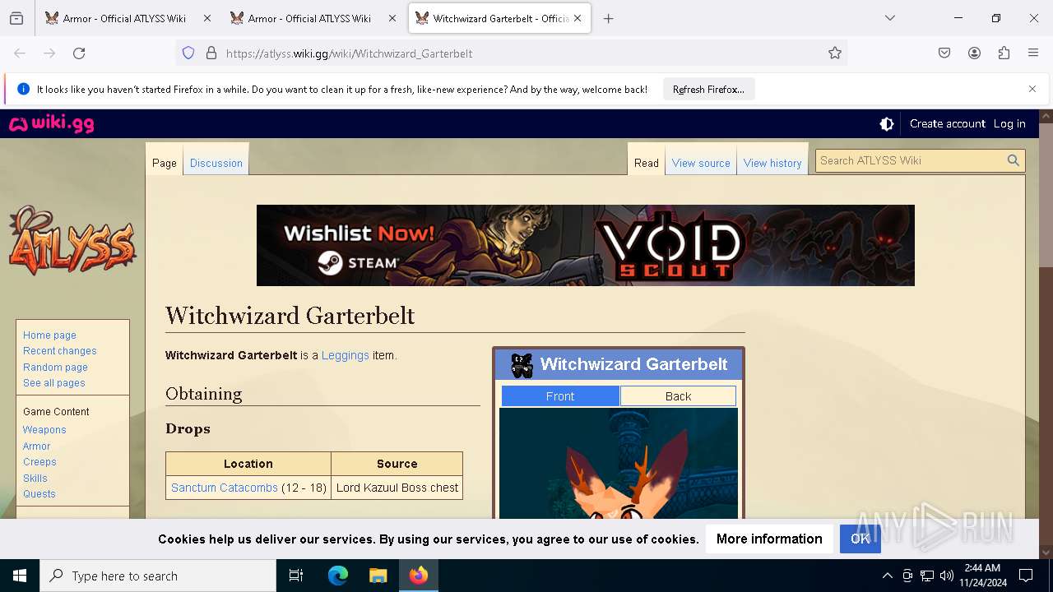The width and height of the screenshot is (1053, 592).
Task: Close the first Armor tab
Action: click(x=207, y=18)
